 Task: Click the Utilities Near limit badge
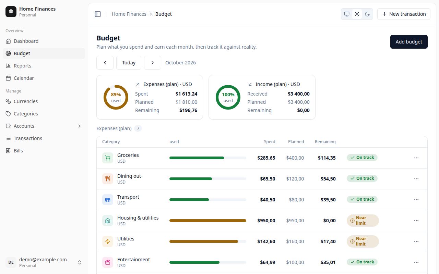tap(363, 241)
